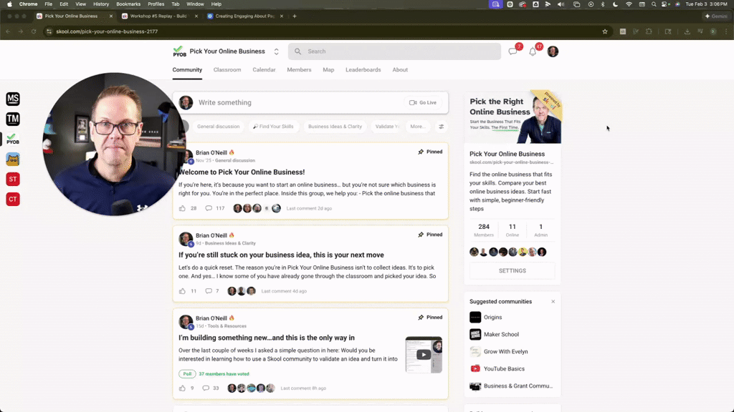Screen dimensions: 734x412
Task: Expand the community switcher arrows
Action: pos(276,51)
